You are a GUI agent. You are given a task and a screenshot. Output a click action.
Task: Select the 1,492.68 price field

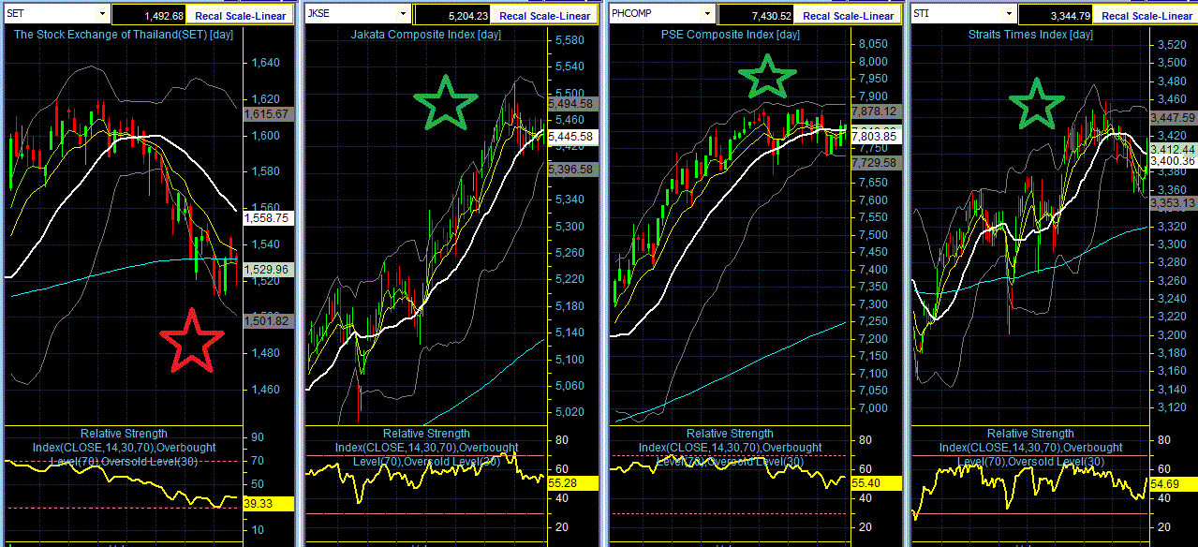point(148,15)
